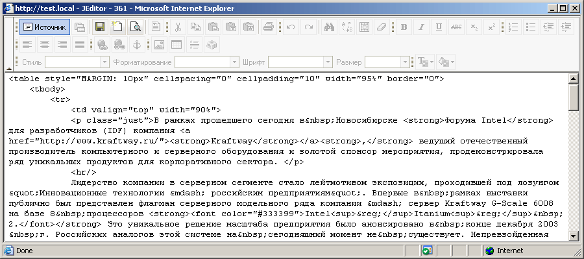This screenshot has height=259, width=584.
Task: Click the Paste clipboard icon
Action: pyautogui.click(x=213, y=27)
